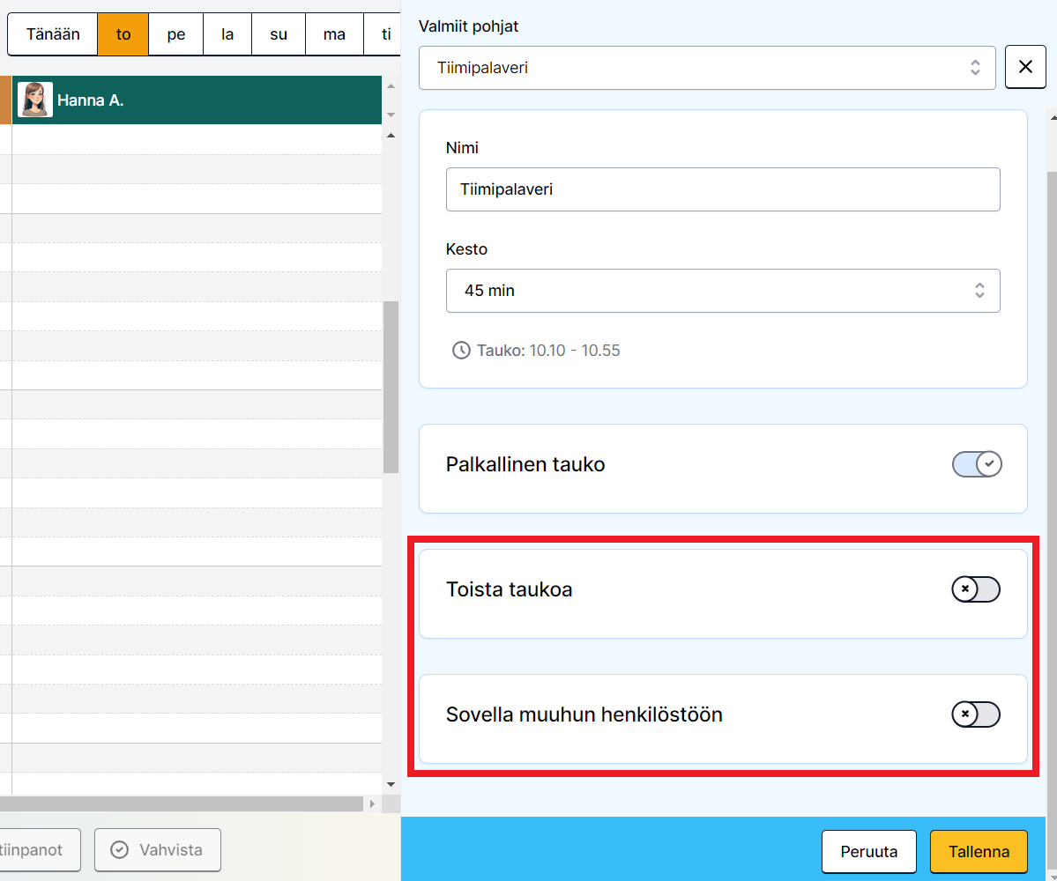Close the break panel with X button

[x=1025, y=68]
